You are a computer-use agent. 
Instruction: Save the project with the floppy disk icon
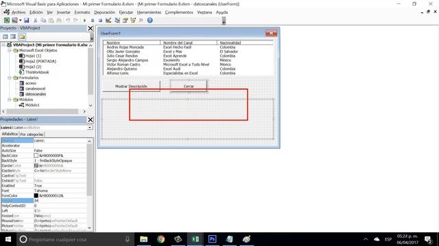click(x=26, y=20)
